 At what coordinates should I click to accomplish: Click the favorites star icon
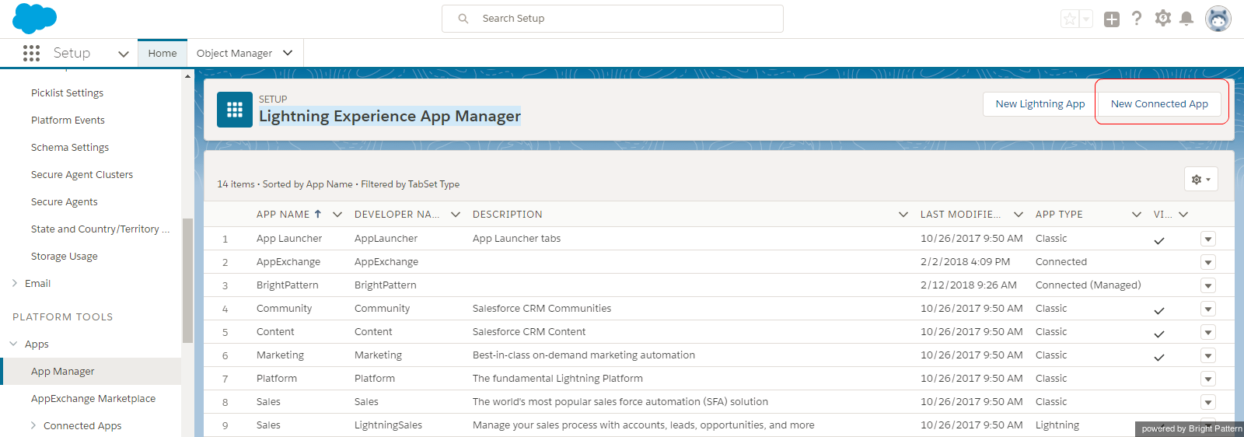pos(1070,19)
